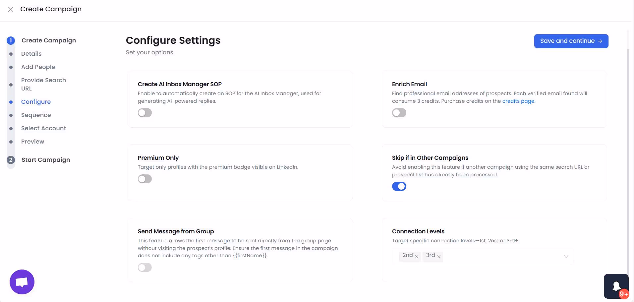Go to the Sequence step
Viewport: 634px width, 302px height.
click(x=36, y=115)
